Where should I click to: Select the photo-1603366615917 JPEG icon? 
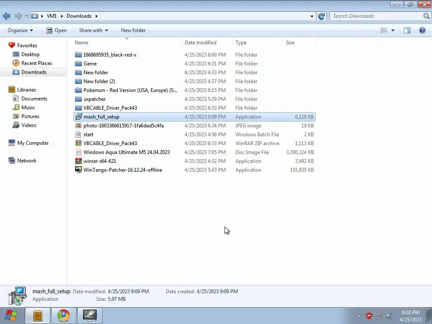click(x=78, y=126)
